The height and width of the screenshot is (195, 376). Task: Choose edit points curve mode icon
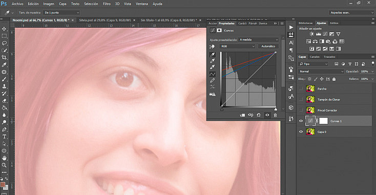tap(212, 74)
